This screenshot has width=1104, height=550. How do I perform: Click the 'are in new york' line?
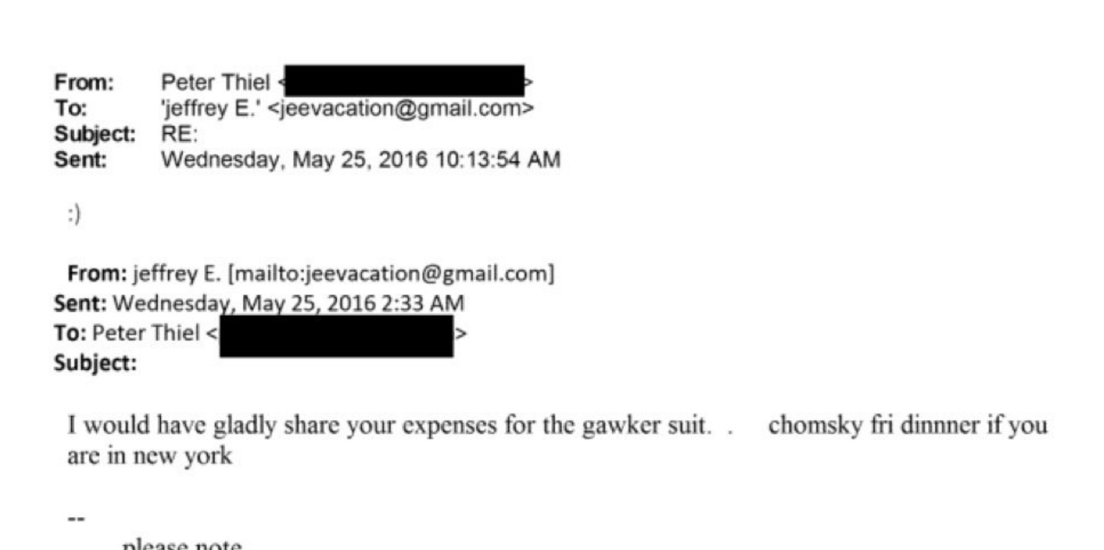pos(149,457)
